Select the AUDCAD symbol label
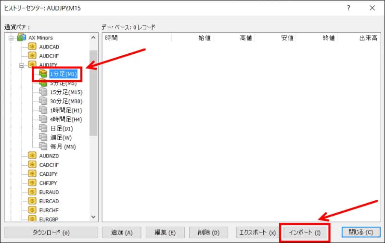The height and width of the screenshot is (243, 385). point(49,47)
